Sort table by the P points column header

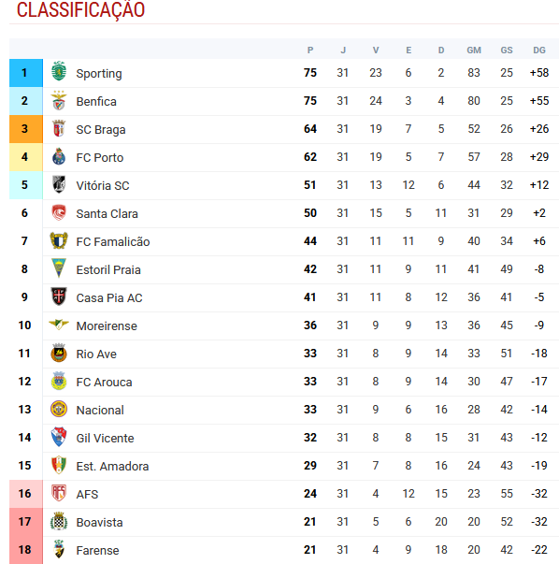coord(310,50)
